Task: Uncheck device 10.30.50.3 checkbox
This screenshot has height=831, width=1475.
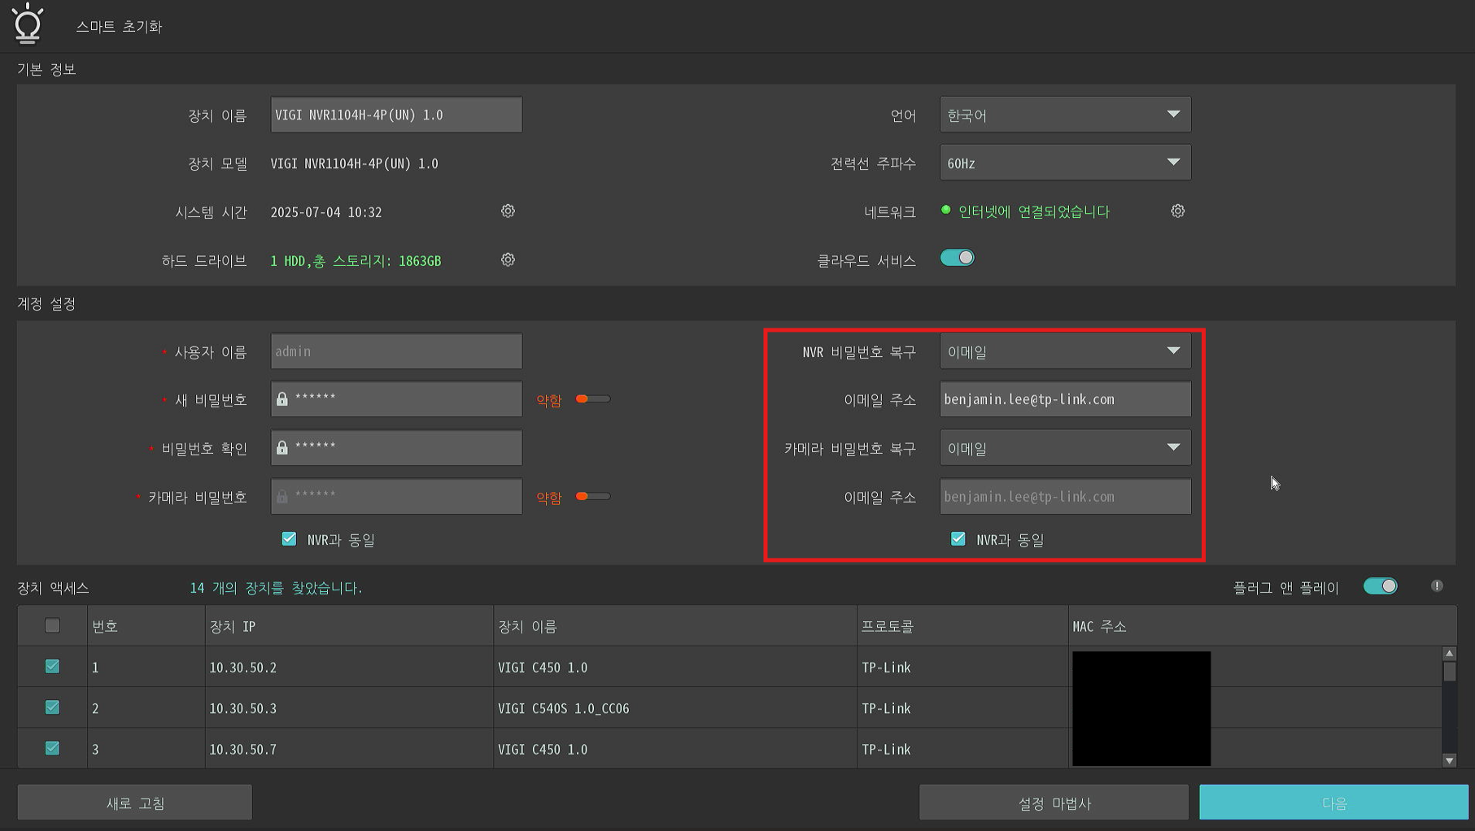Action: (52, 707)
